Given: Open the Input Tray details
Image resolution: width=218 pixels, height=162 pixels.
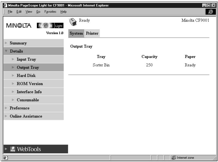Looking at the screenshot, I should 34,59.
